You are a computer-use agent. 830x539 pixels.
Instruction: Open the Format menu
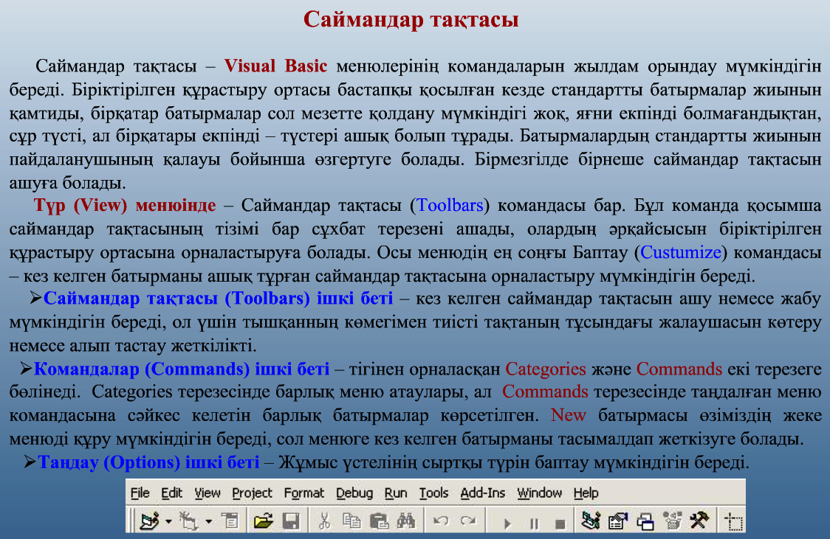303,493
